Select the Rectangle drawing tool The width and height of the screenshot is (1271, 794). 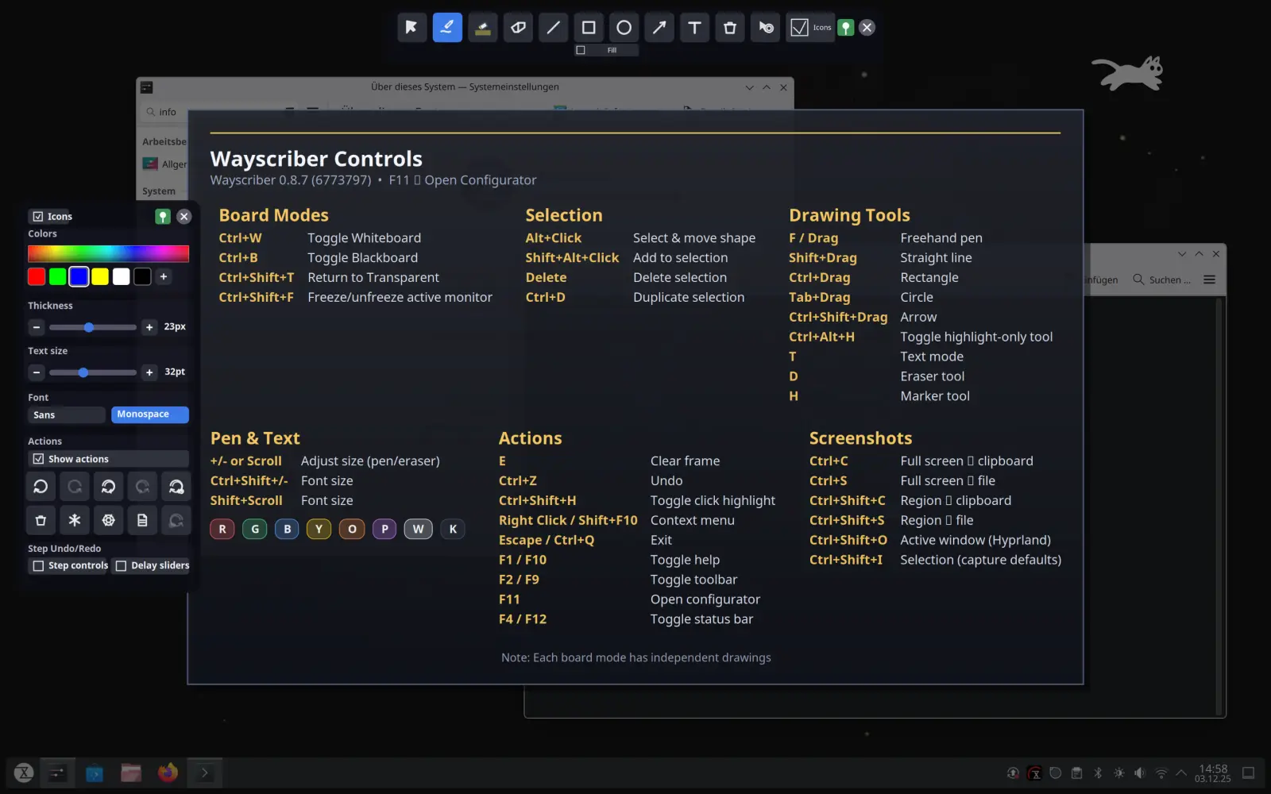click(x=589, y=27)
